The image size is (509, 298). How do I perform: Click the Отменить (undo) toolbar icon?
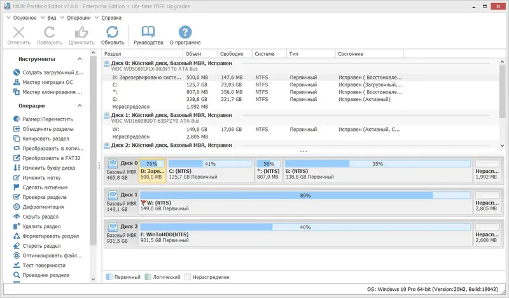point(18,32)
